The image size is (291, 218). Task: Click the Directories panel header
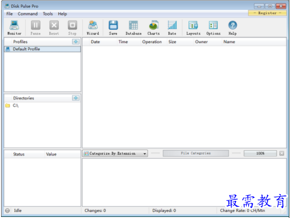tap(43, 98)
